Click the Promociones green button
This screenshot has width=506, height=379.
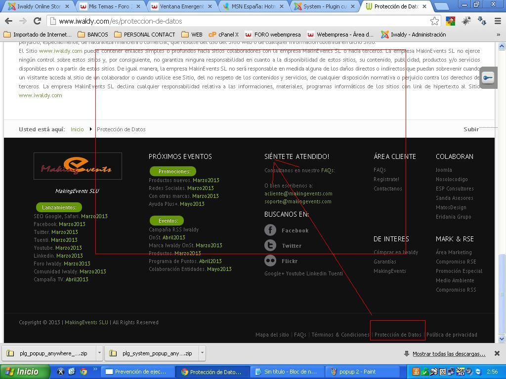click(173, 171)
